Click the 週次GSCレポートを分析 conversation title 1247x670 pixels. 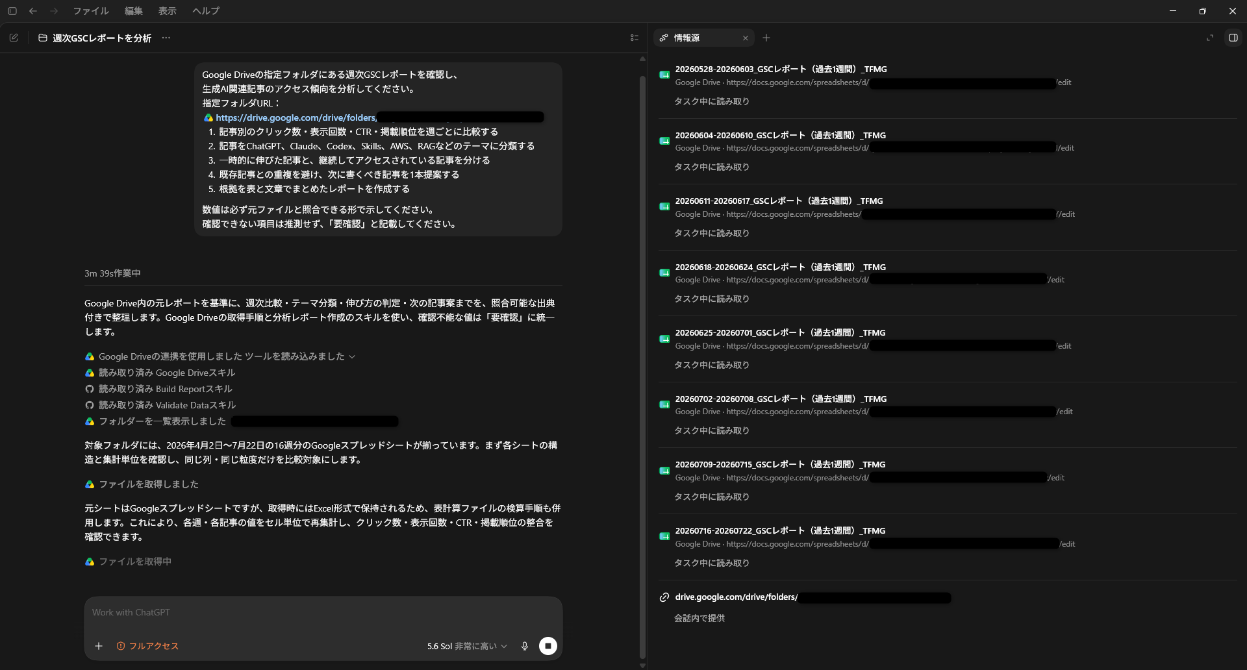coord(102,38)
